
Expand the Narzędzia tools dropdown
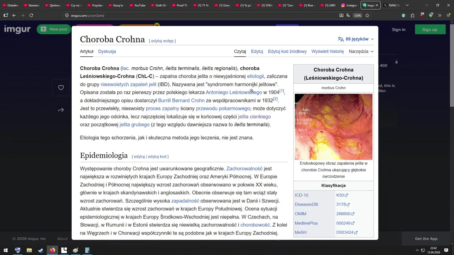pyautogui.click(x=361, y=51)
